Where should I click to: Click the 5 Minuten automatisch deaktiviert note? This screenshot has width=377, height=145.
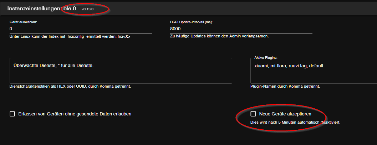(295, 123)
